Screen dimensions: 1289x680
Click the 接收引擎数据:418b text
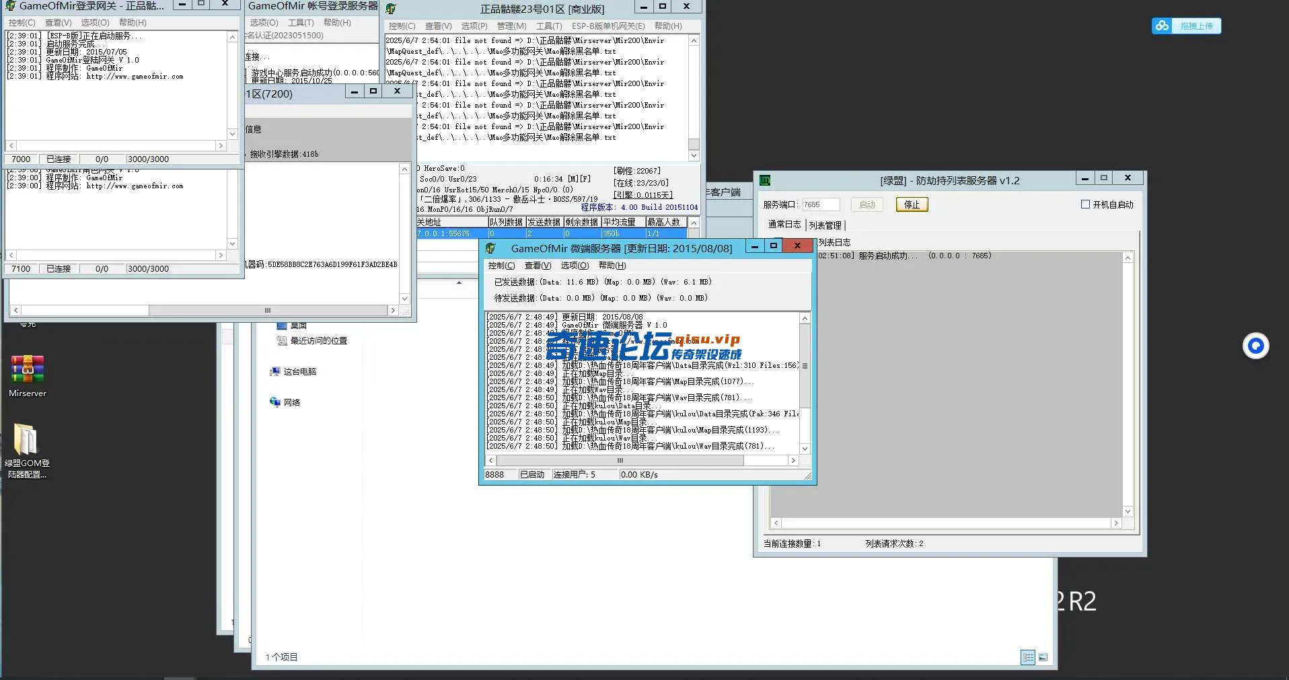click(x=284, y=154)
